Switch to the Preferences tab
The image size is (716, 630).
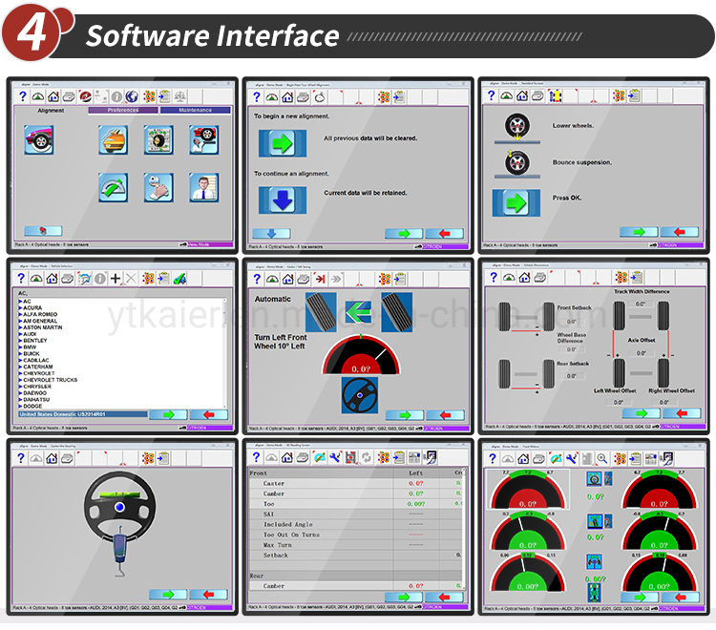tap(123, 110)
